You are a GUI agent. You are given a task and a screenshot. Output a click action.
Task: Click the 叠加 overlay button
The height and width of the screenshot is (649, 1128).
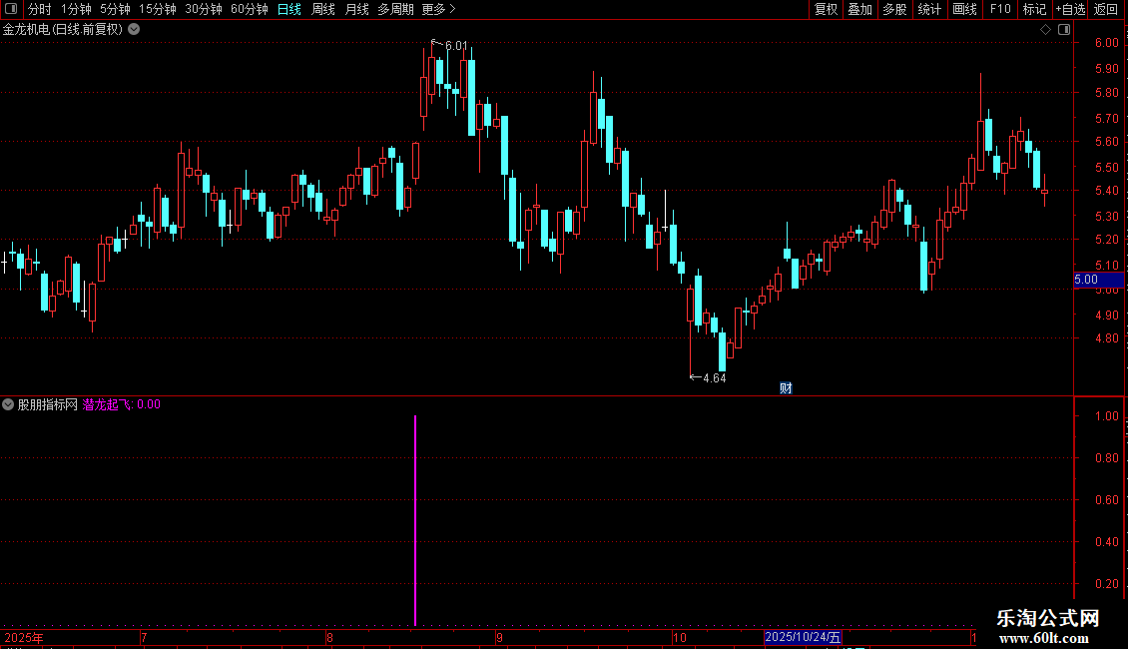coord(860,9)
